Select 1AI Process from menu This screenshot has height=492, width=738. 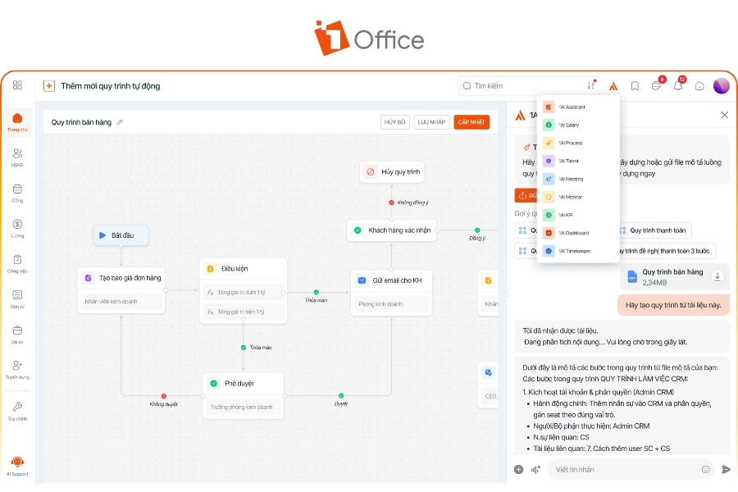(x=578, y=143)
